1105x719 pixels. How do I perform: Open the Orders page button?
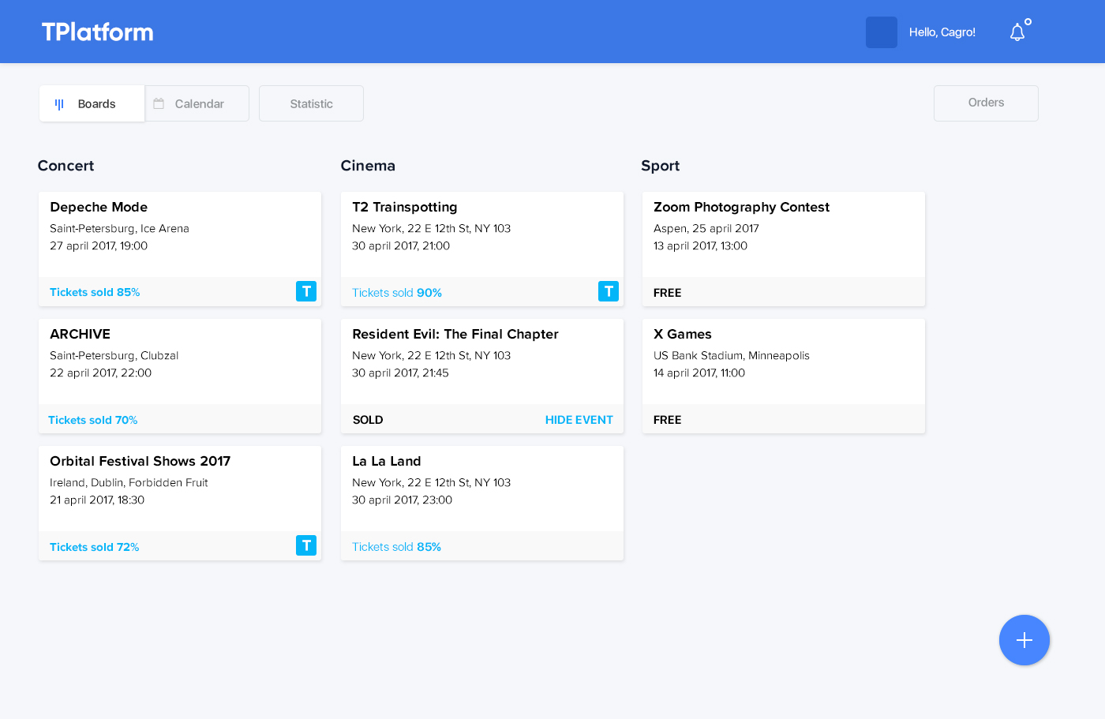pos(986,103)
